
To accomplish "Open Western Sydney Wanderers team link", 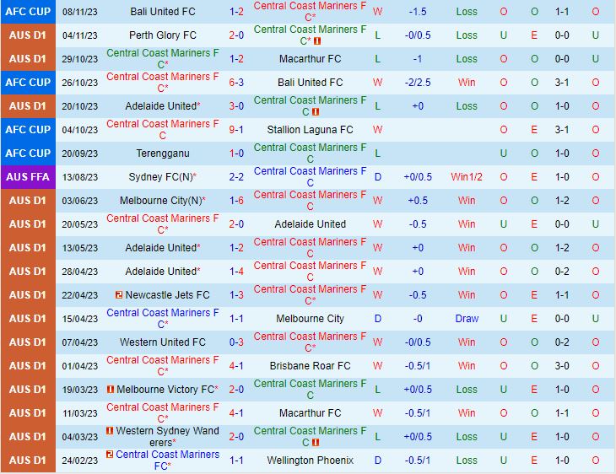I will coord(165,437).
